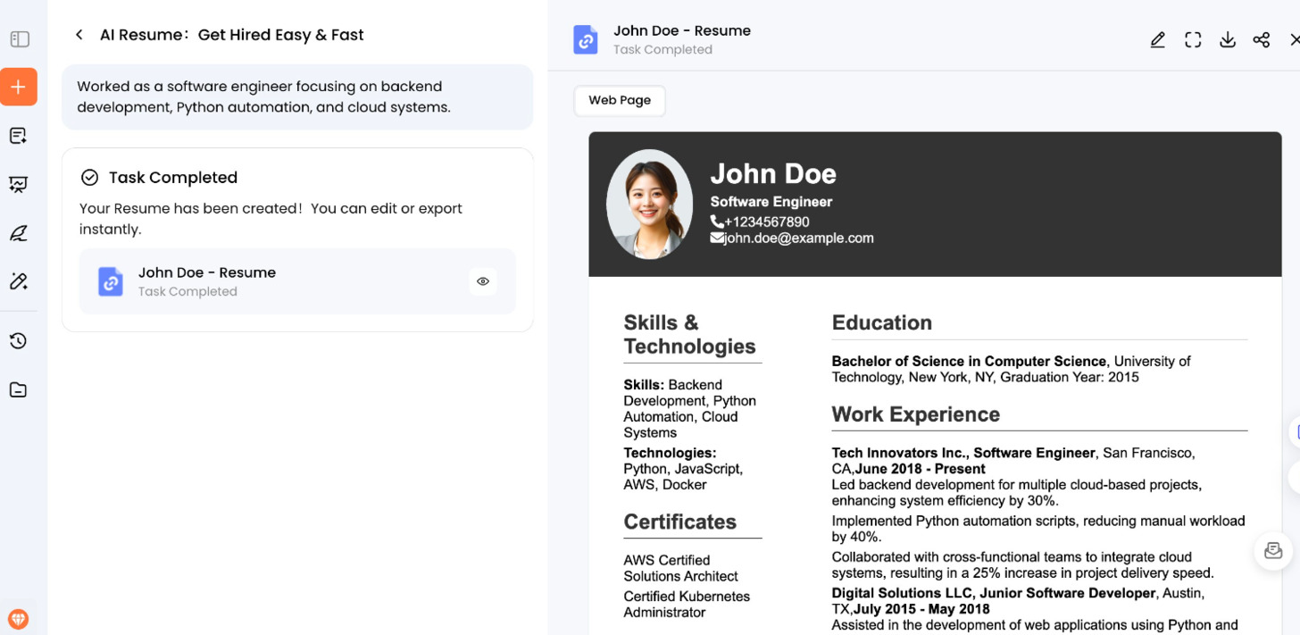The width and height of the screenshot is (1300, 635).
Task: Click the pencil edit icon in header
Action: (1158, 40)
